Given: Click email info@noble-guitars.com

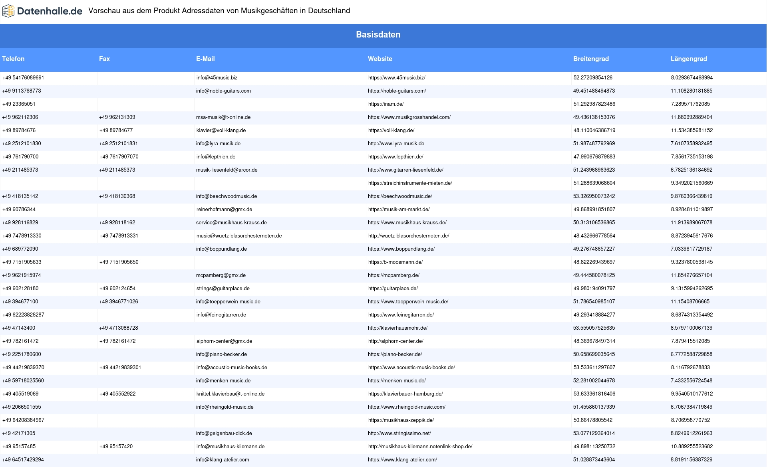Looking at the screenshot, I should tap(223, 91).
